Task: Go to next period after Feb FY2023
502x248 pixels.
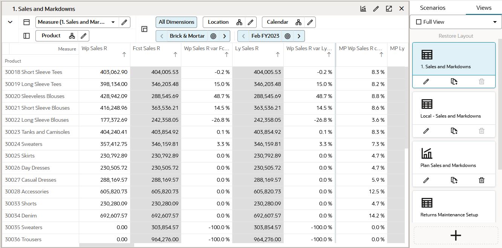Action: tap(299, 36)
